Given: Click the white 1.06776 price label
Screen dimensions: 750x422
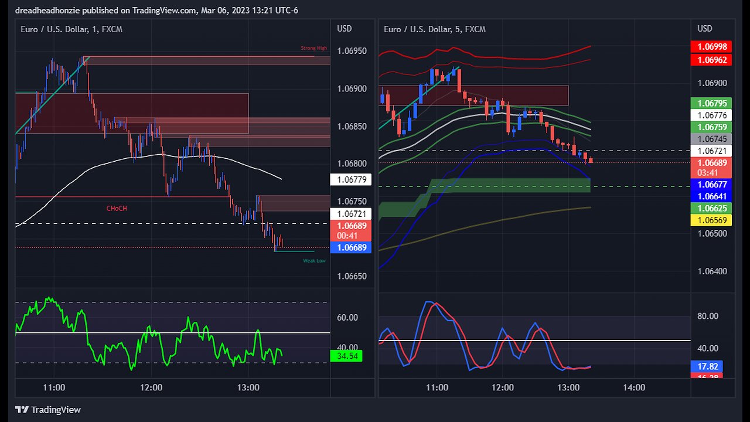Looking at the screenshot, I should click(x=712, y=115).
